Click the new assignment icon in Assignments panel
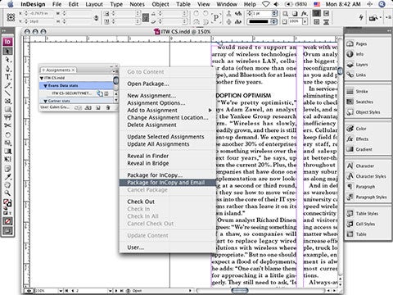The height and width of the screenshot is (295, 393). pyautogui.click(x=98, y=107)
